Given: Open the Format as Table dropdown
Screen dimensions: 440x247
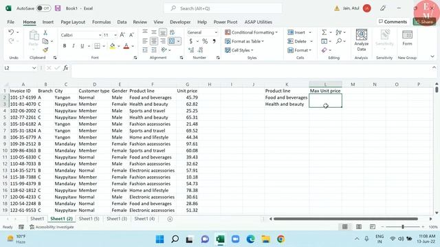Looking at the screenshot, I should pos(245,41).
